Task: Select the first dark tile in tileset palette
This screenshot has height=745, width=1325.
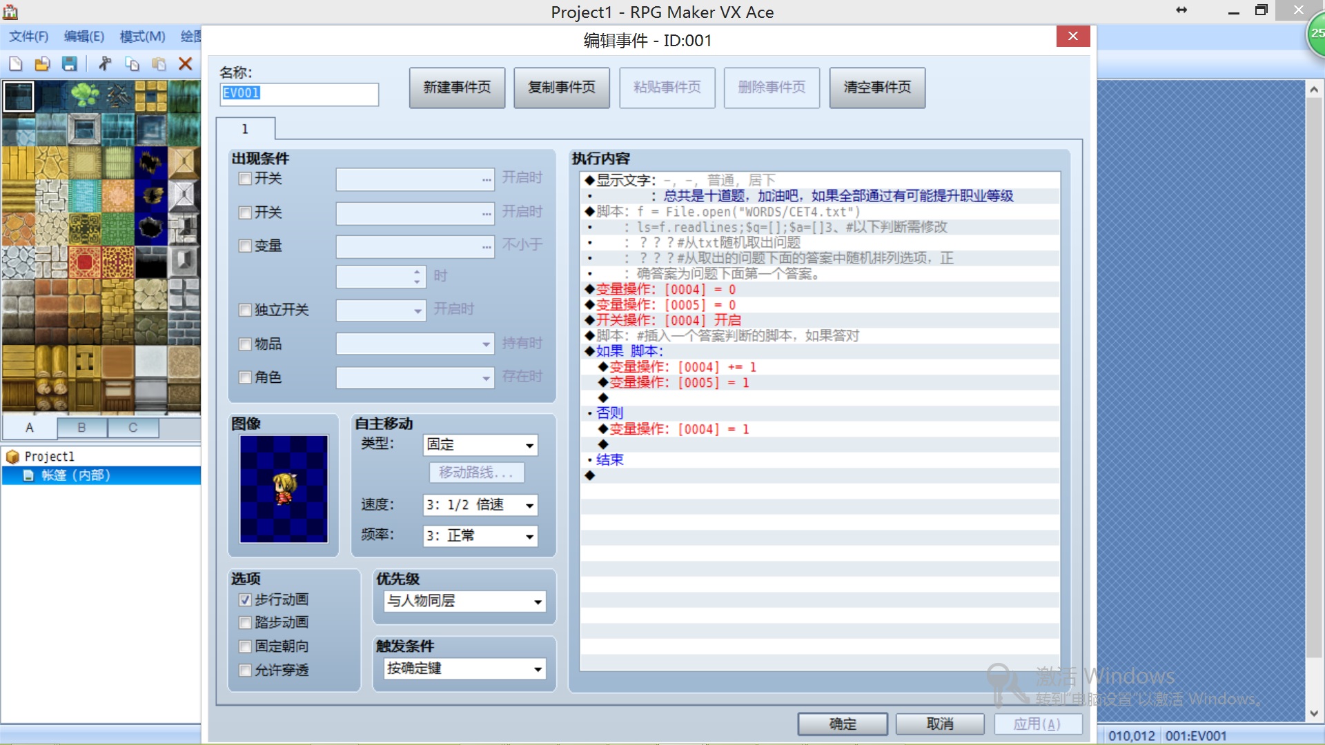Action: coord(19,97)
